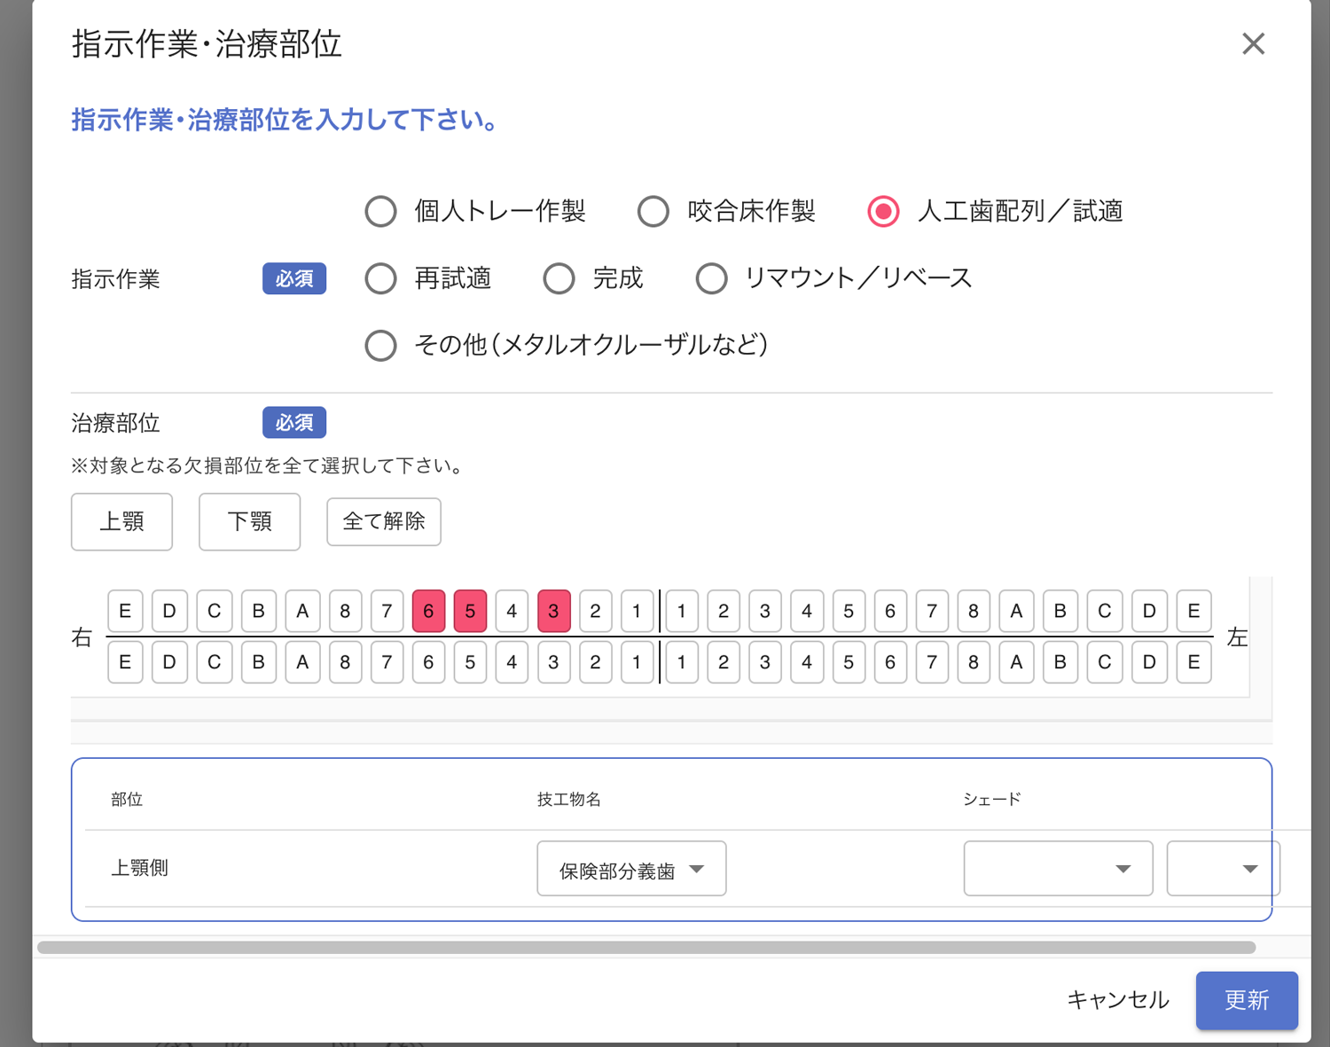Click the horizontal scrollbar at dialog bottom
The image size is (1330, 1047).
point(645,948)
